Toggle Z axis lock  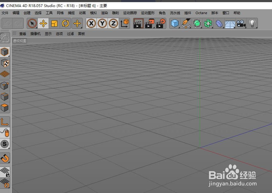click(113, 23)
